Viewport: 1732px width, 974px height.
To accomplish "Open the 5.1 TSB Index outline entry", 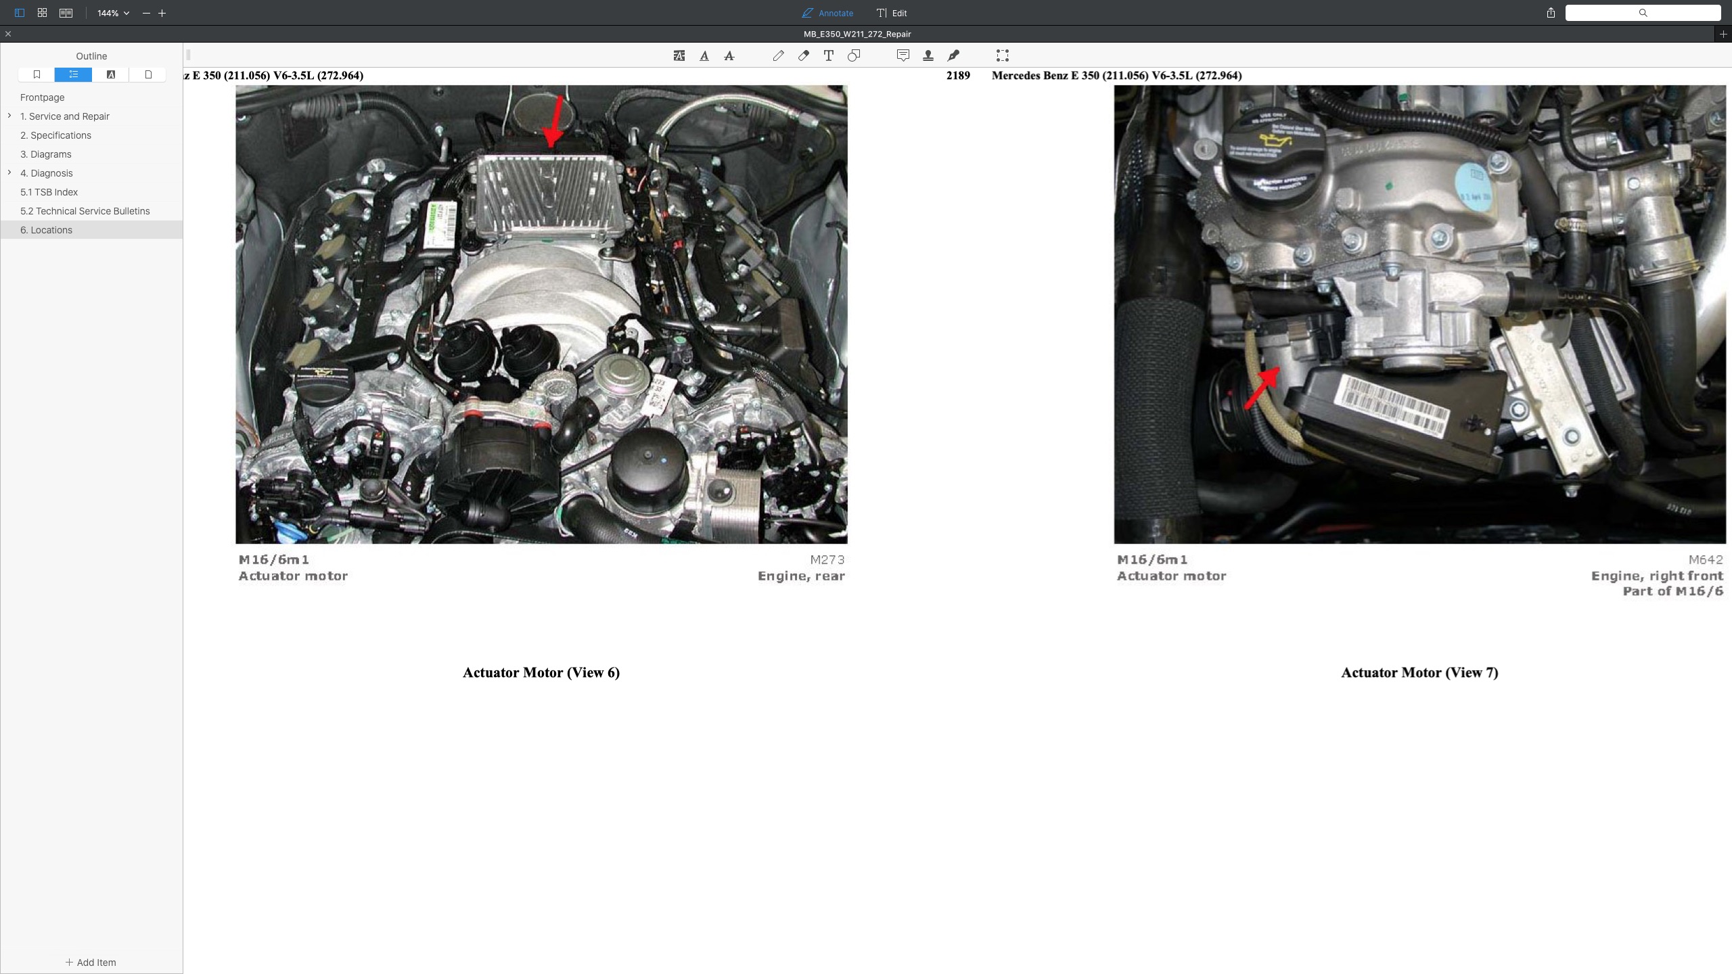I will (49, 192).
